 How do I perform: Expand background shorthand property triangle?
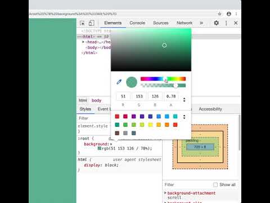click(111, 144)
